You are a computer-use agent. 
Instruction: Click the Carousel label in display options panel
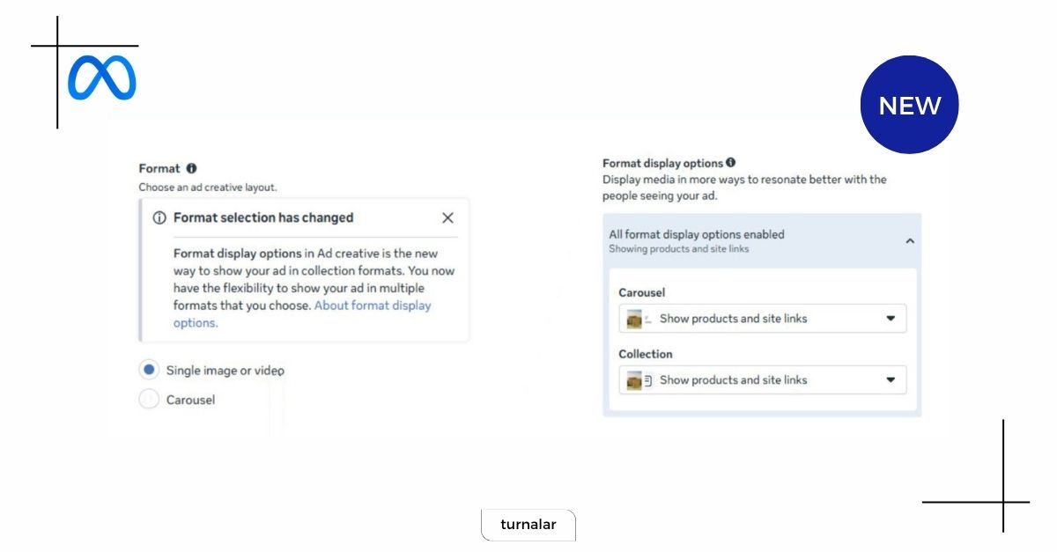[x=642, y=292]
